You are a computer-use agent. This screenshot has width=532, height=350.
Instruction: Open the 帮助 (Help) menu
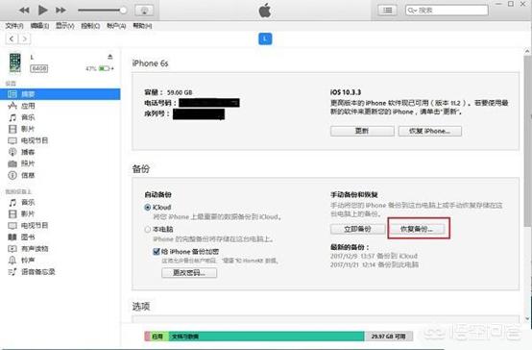pos(142,26)
